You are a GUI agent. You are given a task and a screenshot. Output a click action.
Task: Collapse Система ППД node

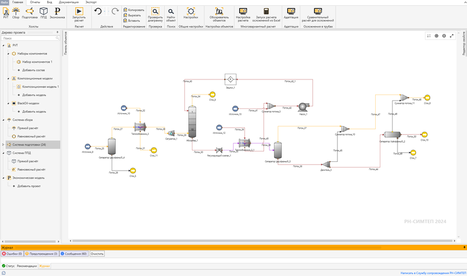(4, 153)
